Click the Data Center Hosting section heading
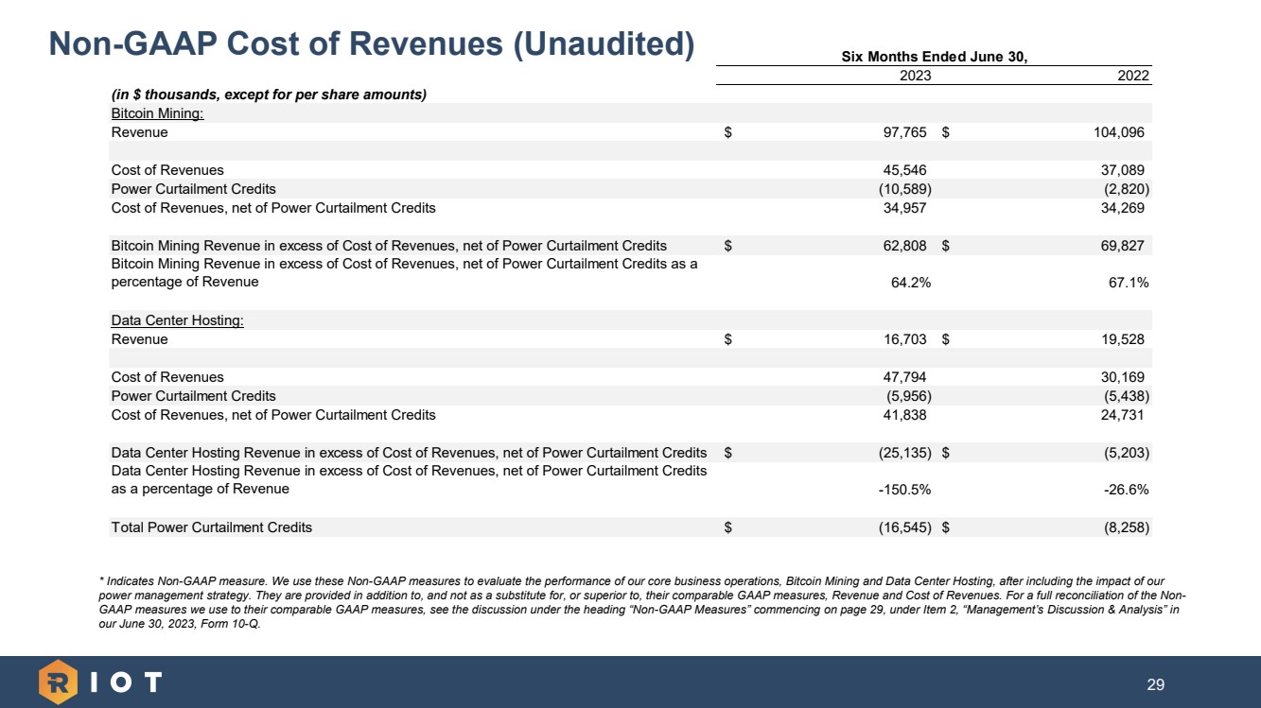The height and width of the screenshot is (708, 1261). (178, 320)
